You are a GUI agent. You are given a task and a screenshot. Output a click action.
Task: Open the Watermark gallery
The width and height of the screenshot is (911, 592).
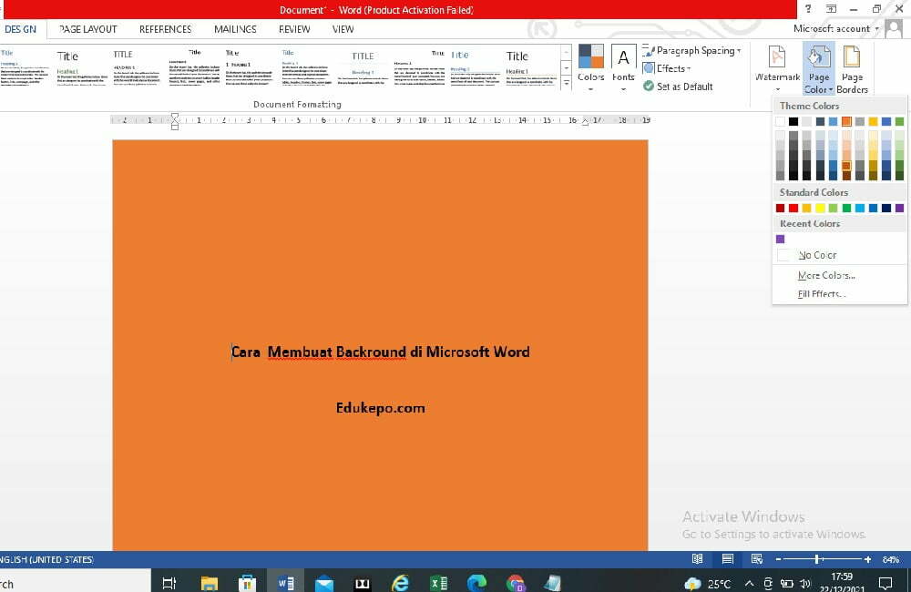pyautogui.click(x=776, y=67)
